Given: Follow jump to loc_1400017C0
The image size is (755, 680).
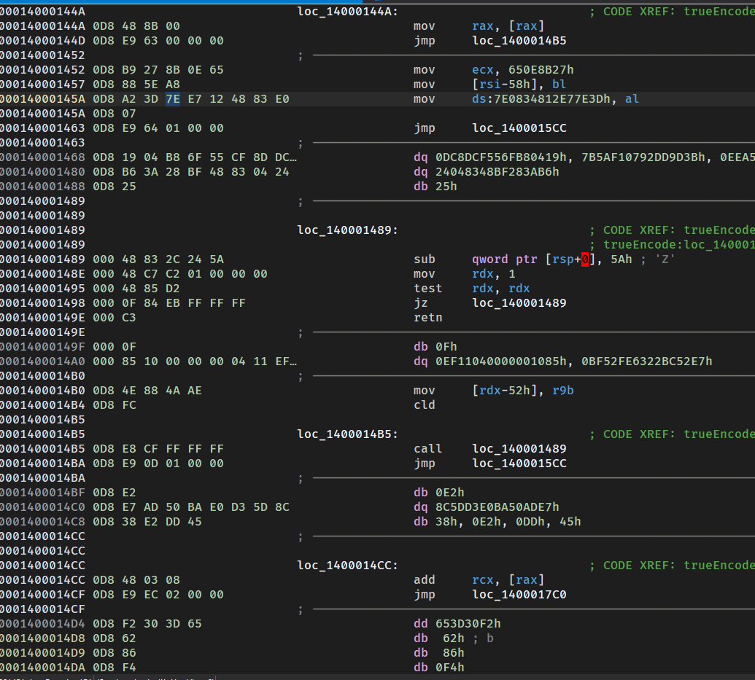Looking at the screenshot, I should click(519, 595).
